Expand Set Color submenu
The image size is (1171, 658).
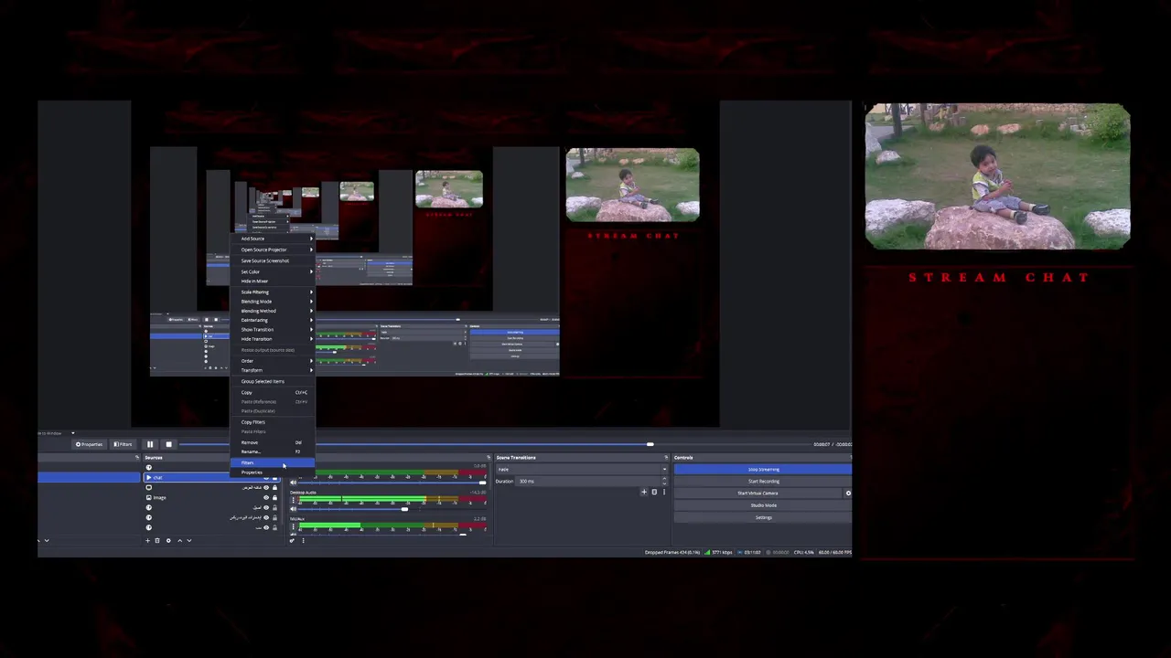(x=273, y=271)
